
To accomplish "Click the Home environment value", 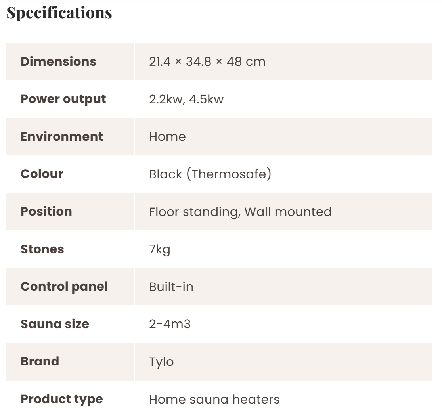I will 167,136.
